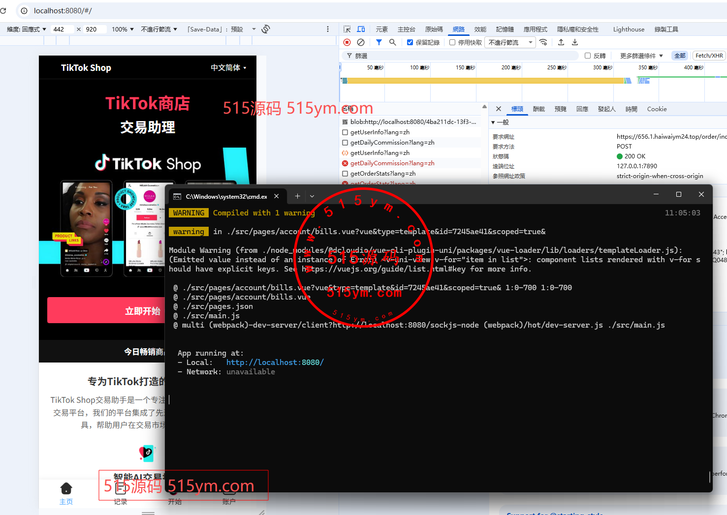Open the 中文简体 language dropdown
Screen dimensions: 727x515
tap(228, 68)
